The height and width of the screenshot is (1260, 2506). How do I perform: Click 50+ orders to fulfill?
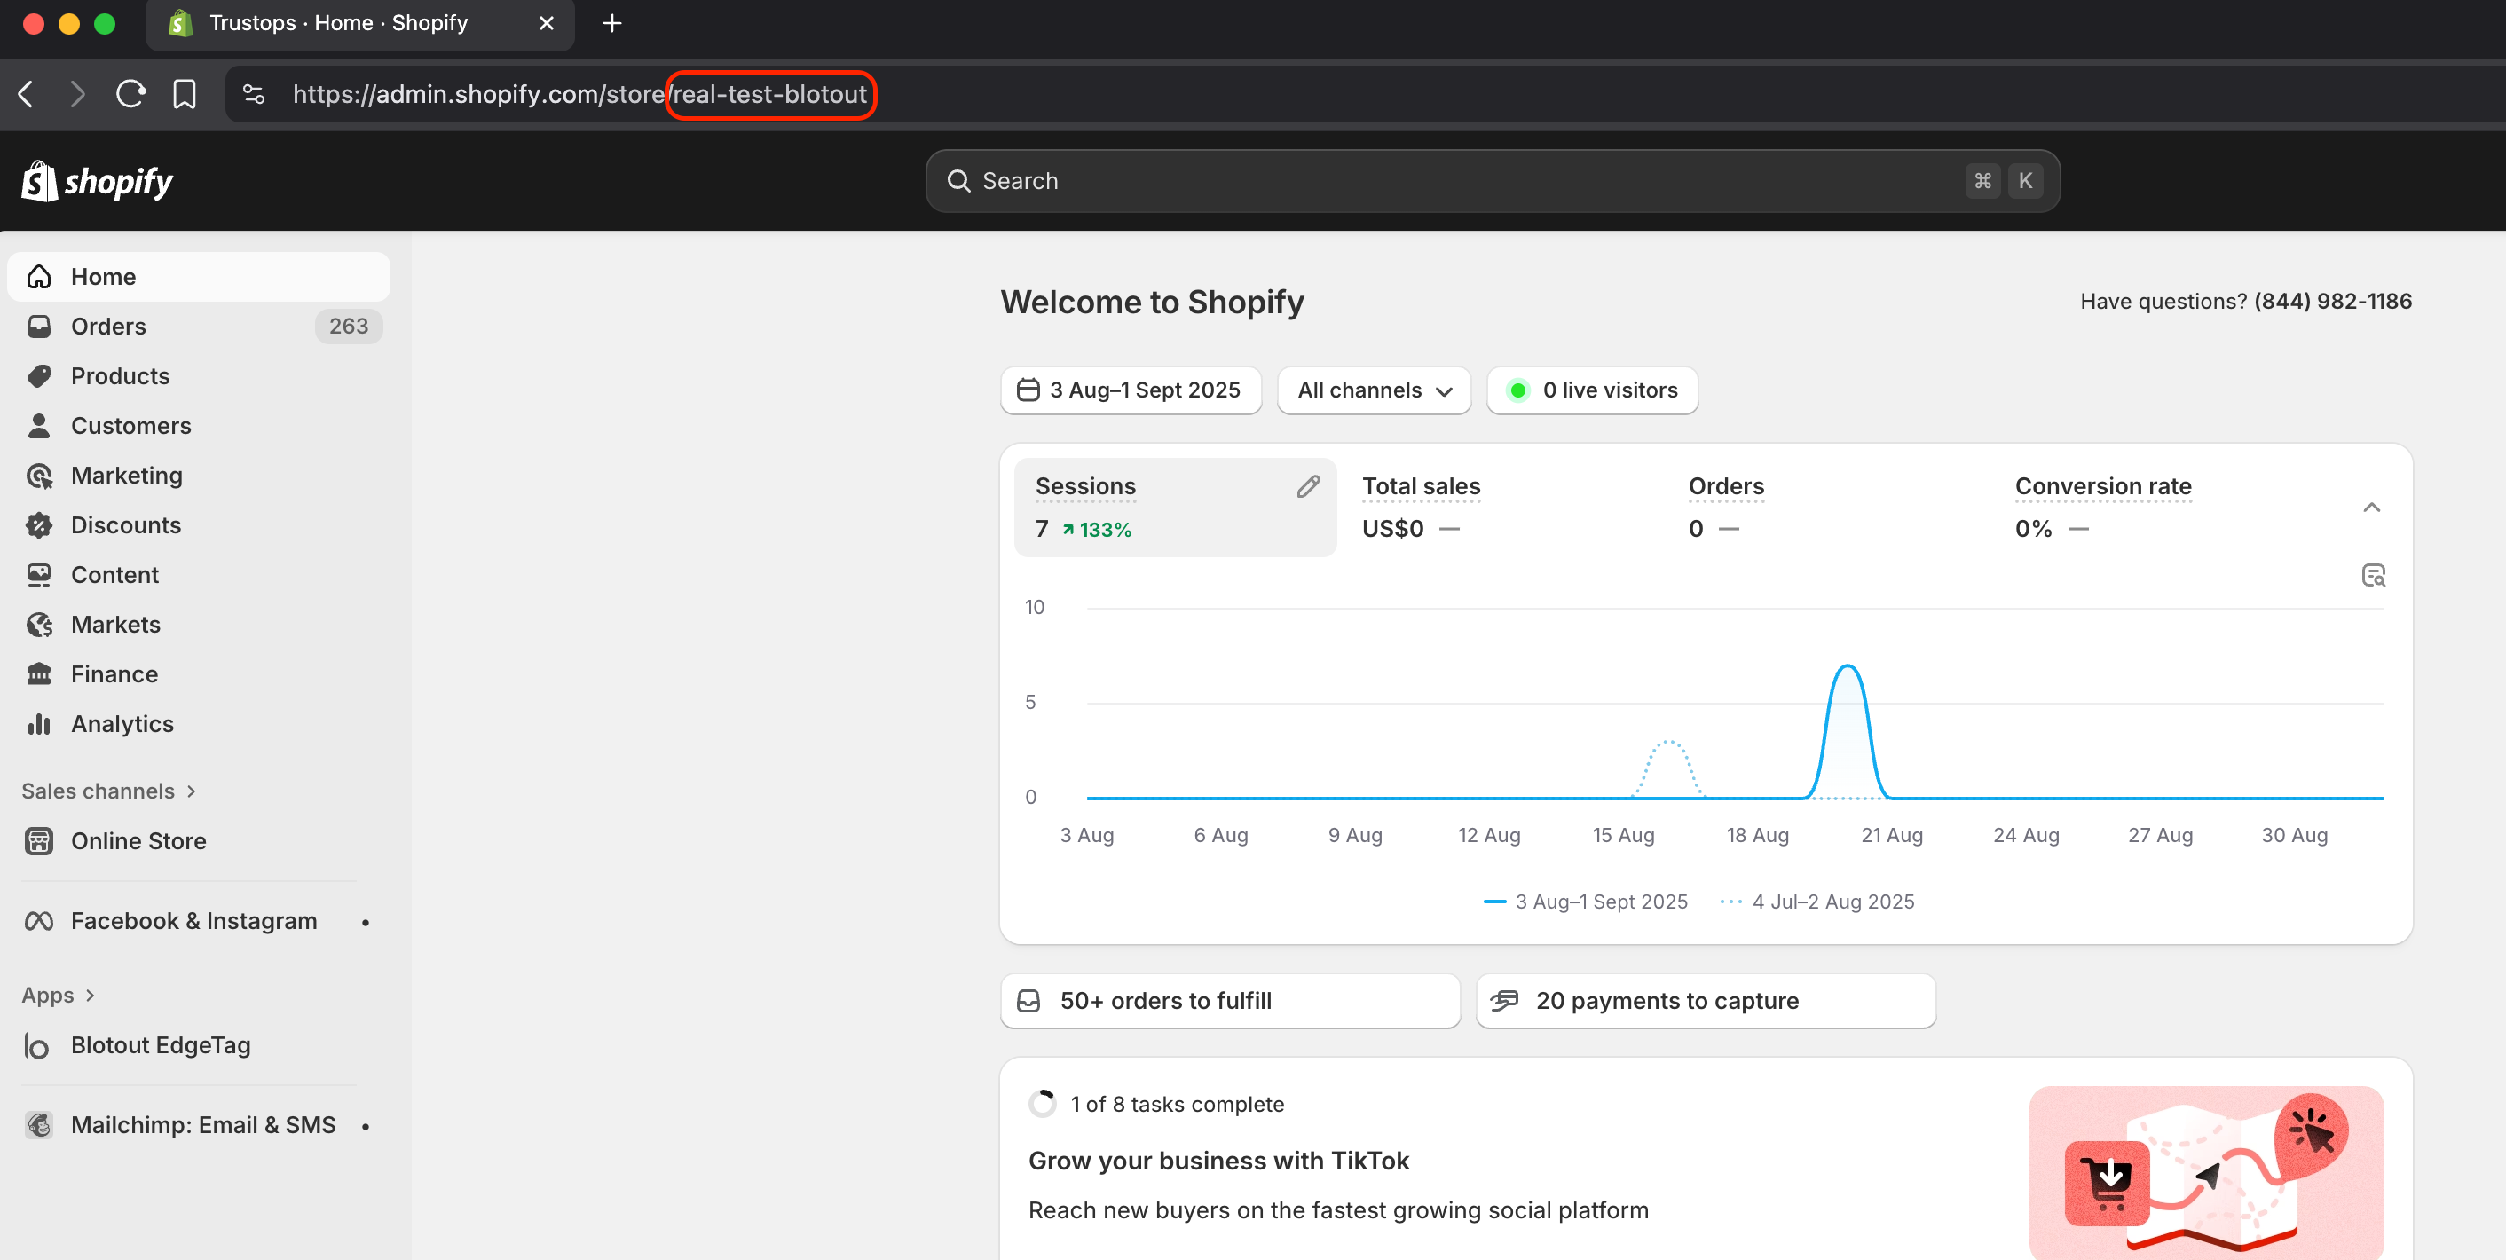(1229, 1000)
